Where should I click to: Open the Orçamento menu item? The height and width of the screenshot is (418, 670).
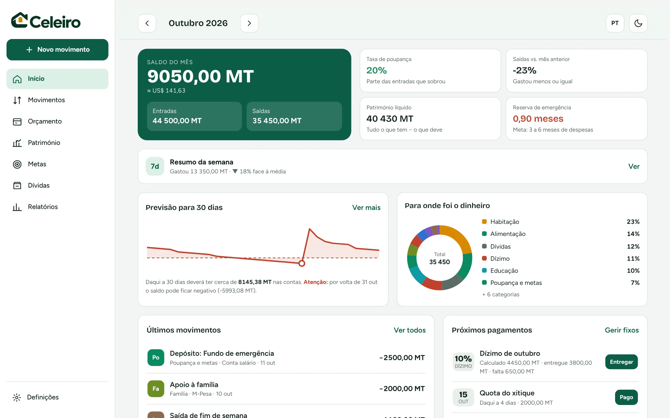coord(57,121)
